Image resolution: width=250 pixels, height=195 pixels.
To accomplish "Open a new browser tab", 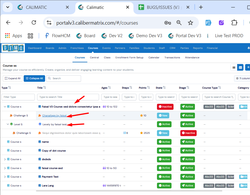I will pyautogui.click(x=201, y=7).
